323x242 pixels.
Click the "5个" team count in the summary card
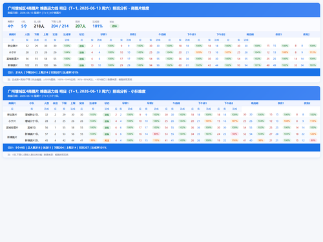(24, 26)
